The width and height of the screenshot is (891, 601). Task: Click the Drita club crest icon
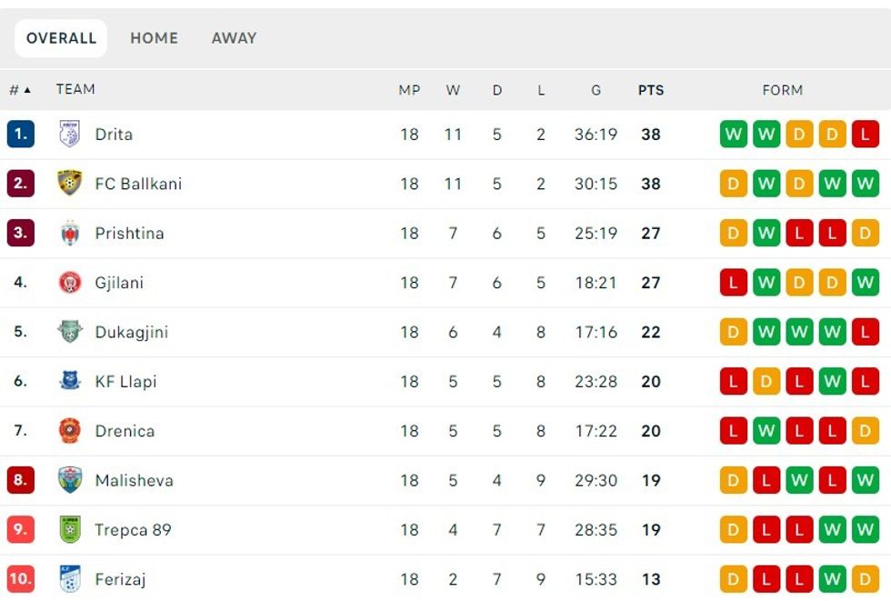tap(70, 135)
